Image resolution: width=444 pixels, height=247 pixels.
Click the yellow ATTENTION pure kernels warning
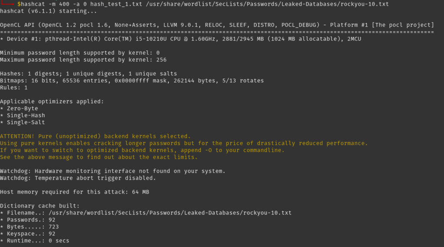click(95, 136)
